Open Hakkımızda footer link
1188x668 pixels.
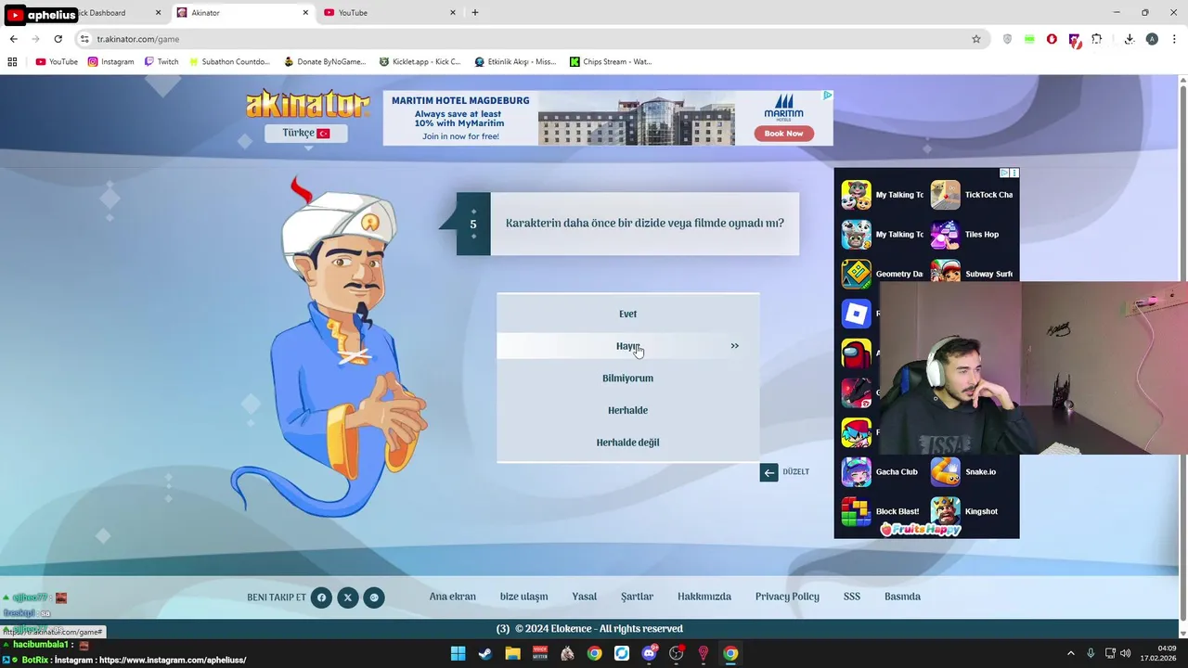[x=704, y=597]
